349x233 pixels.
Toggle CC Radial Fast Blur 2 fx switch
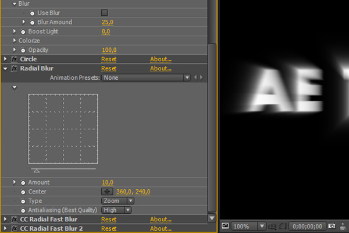[x=14, y=228]
